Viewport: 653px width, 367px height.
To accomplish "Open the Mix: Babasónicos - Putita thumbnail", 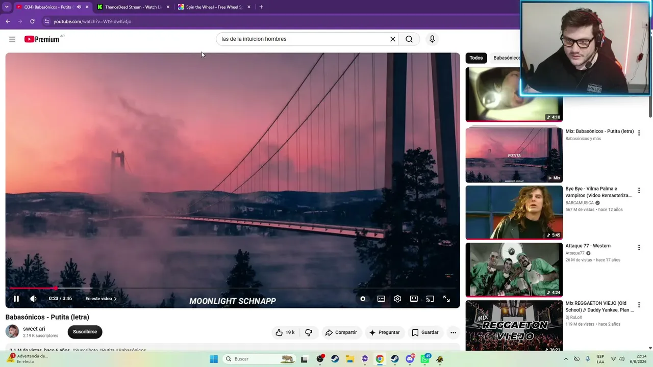I will (514, 155).
